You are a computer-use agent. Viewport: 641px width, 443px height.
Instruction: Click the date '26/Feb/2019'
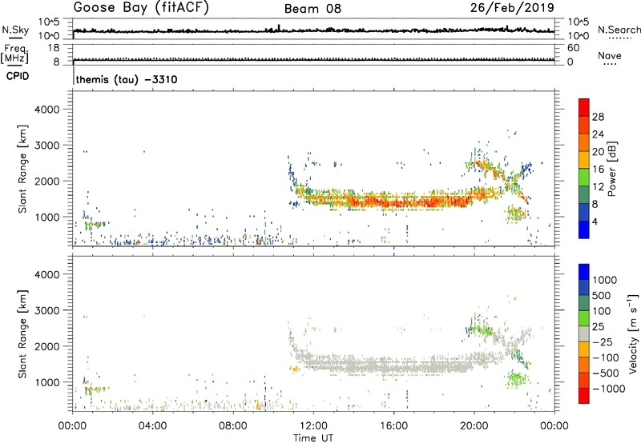pyautogui.click(x=512, y=8)
